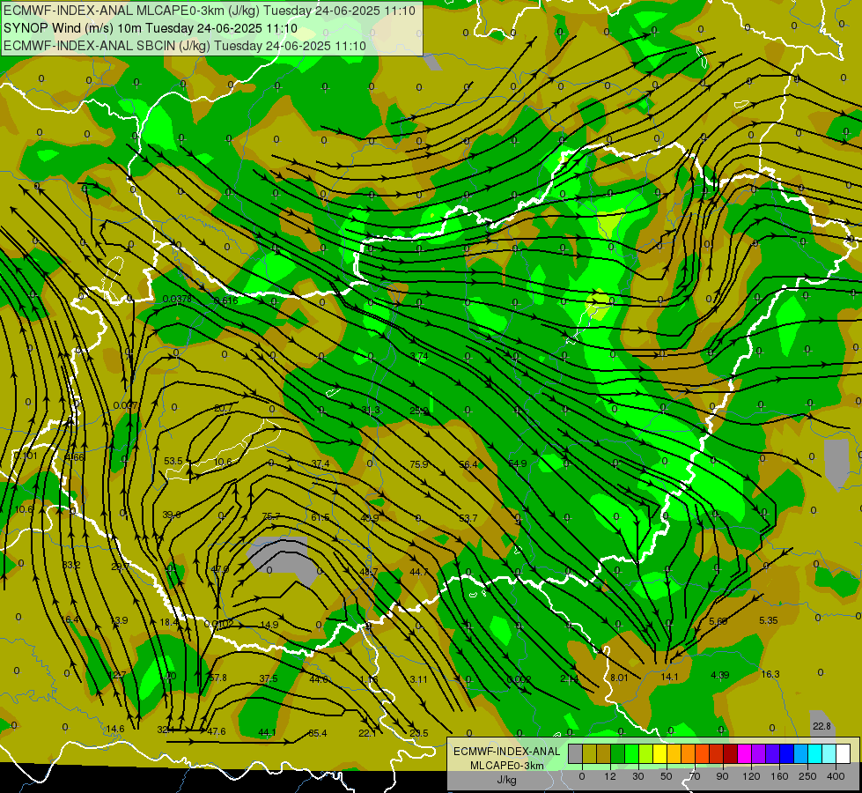
Task: Click legend tick label 30
Action: (637, 776)
